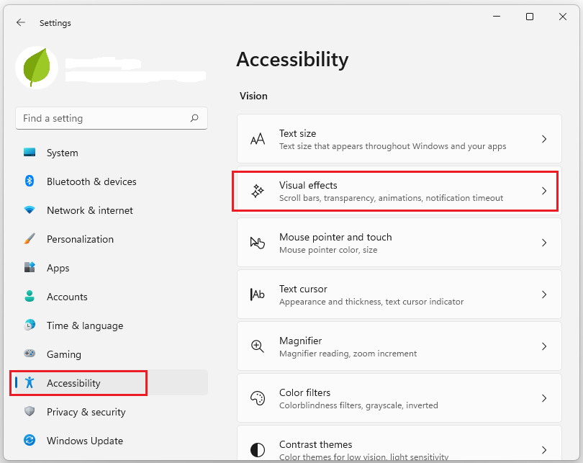Open Visual effects chevron arrow

click(544, 191)
